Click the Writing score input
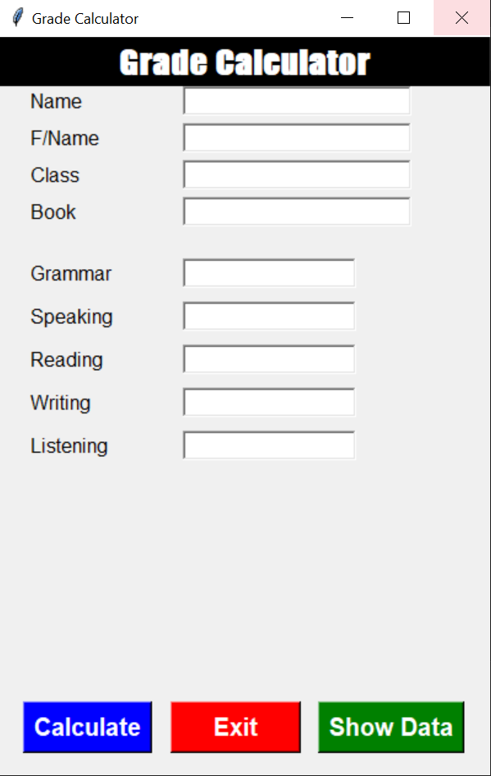Viewport: 491px width, 776px height. 268,402
